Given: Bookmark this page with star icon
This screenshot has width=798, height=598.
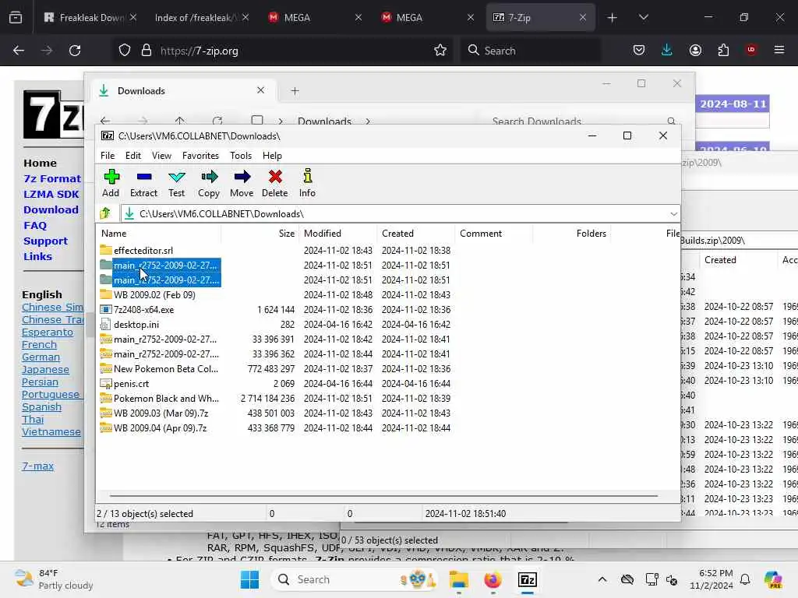Looking at the screenshot, I should pyautogui.click(x=440, y=51).
